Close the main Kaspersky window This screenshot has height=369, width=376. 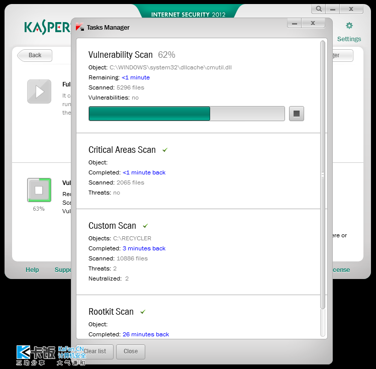(x=351, y=9)
